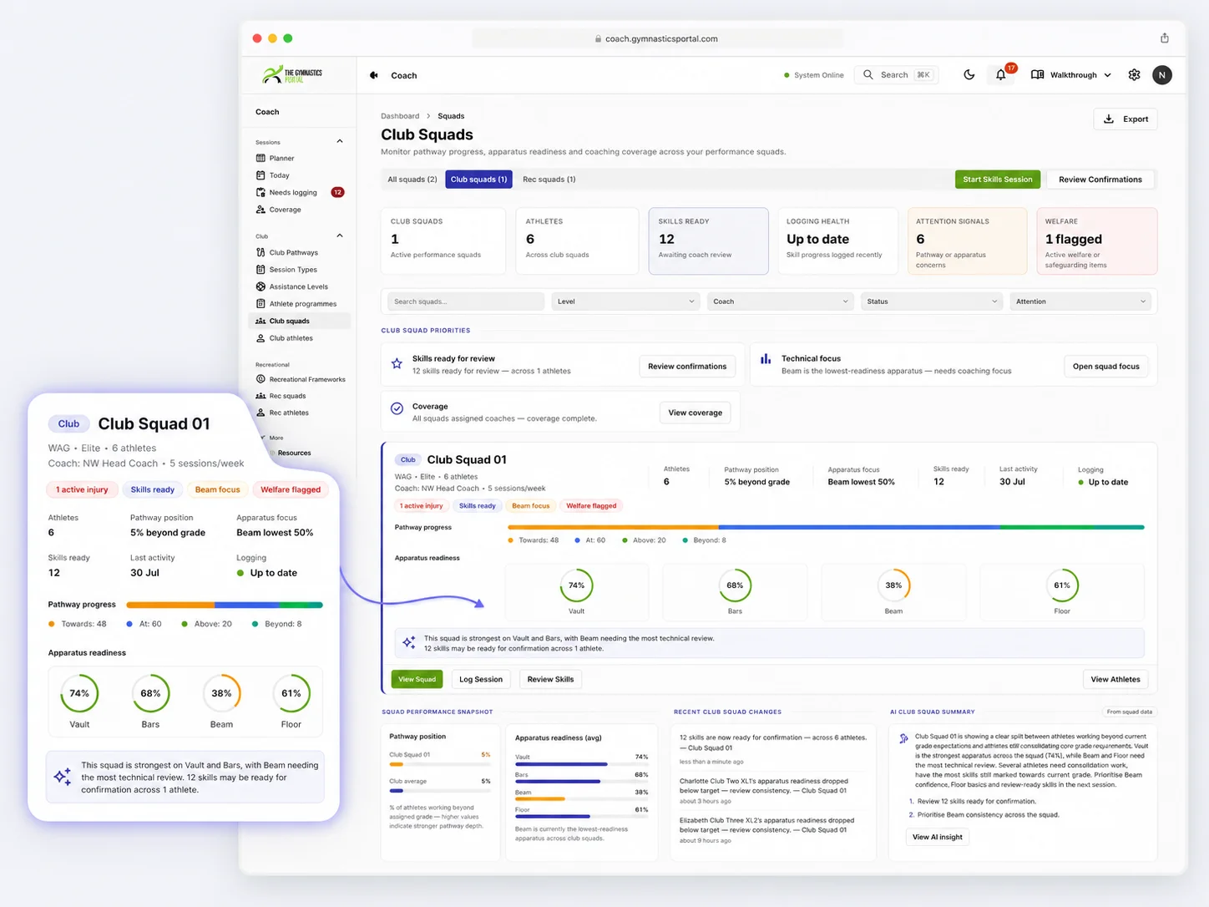The image size is (1209, 907).
Task: Click browser address bar URL
Action: (657, 38)
